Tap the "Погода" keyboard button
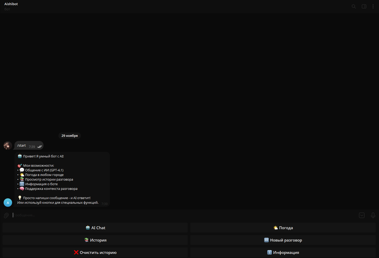The image size is (379, 258). (x=283, y=228)
